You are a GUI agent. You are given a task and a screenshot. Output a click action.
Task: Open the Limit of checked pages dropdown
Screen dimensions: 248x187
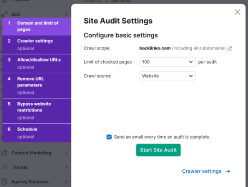point(168,62)
